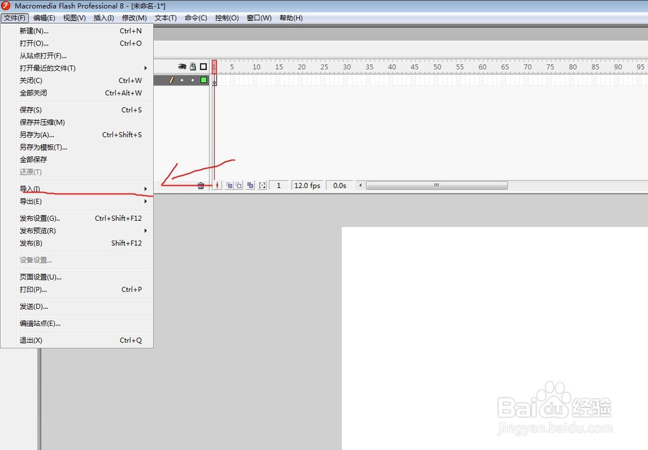Choose 打开(O)... menu entry
648x450 pixels.
(77, 43)
